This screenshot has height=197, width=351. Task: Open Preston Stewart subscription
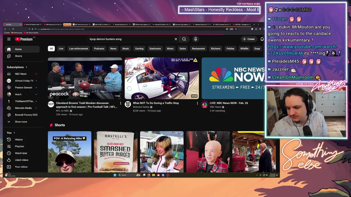tap(22, 88)
